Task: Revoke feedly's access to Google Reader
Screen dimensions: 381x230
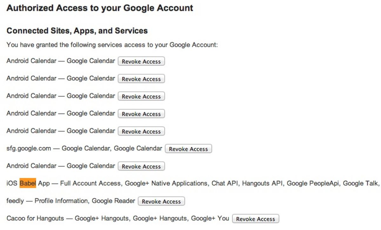Action: [x=161, y=201]
